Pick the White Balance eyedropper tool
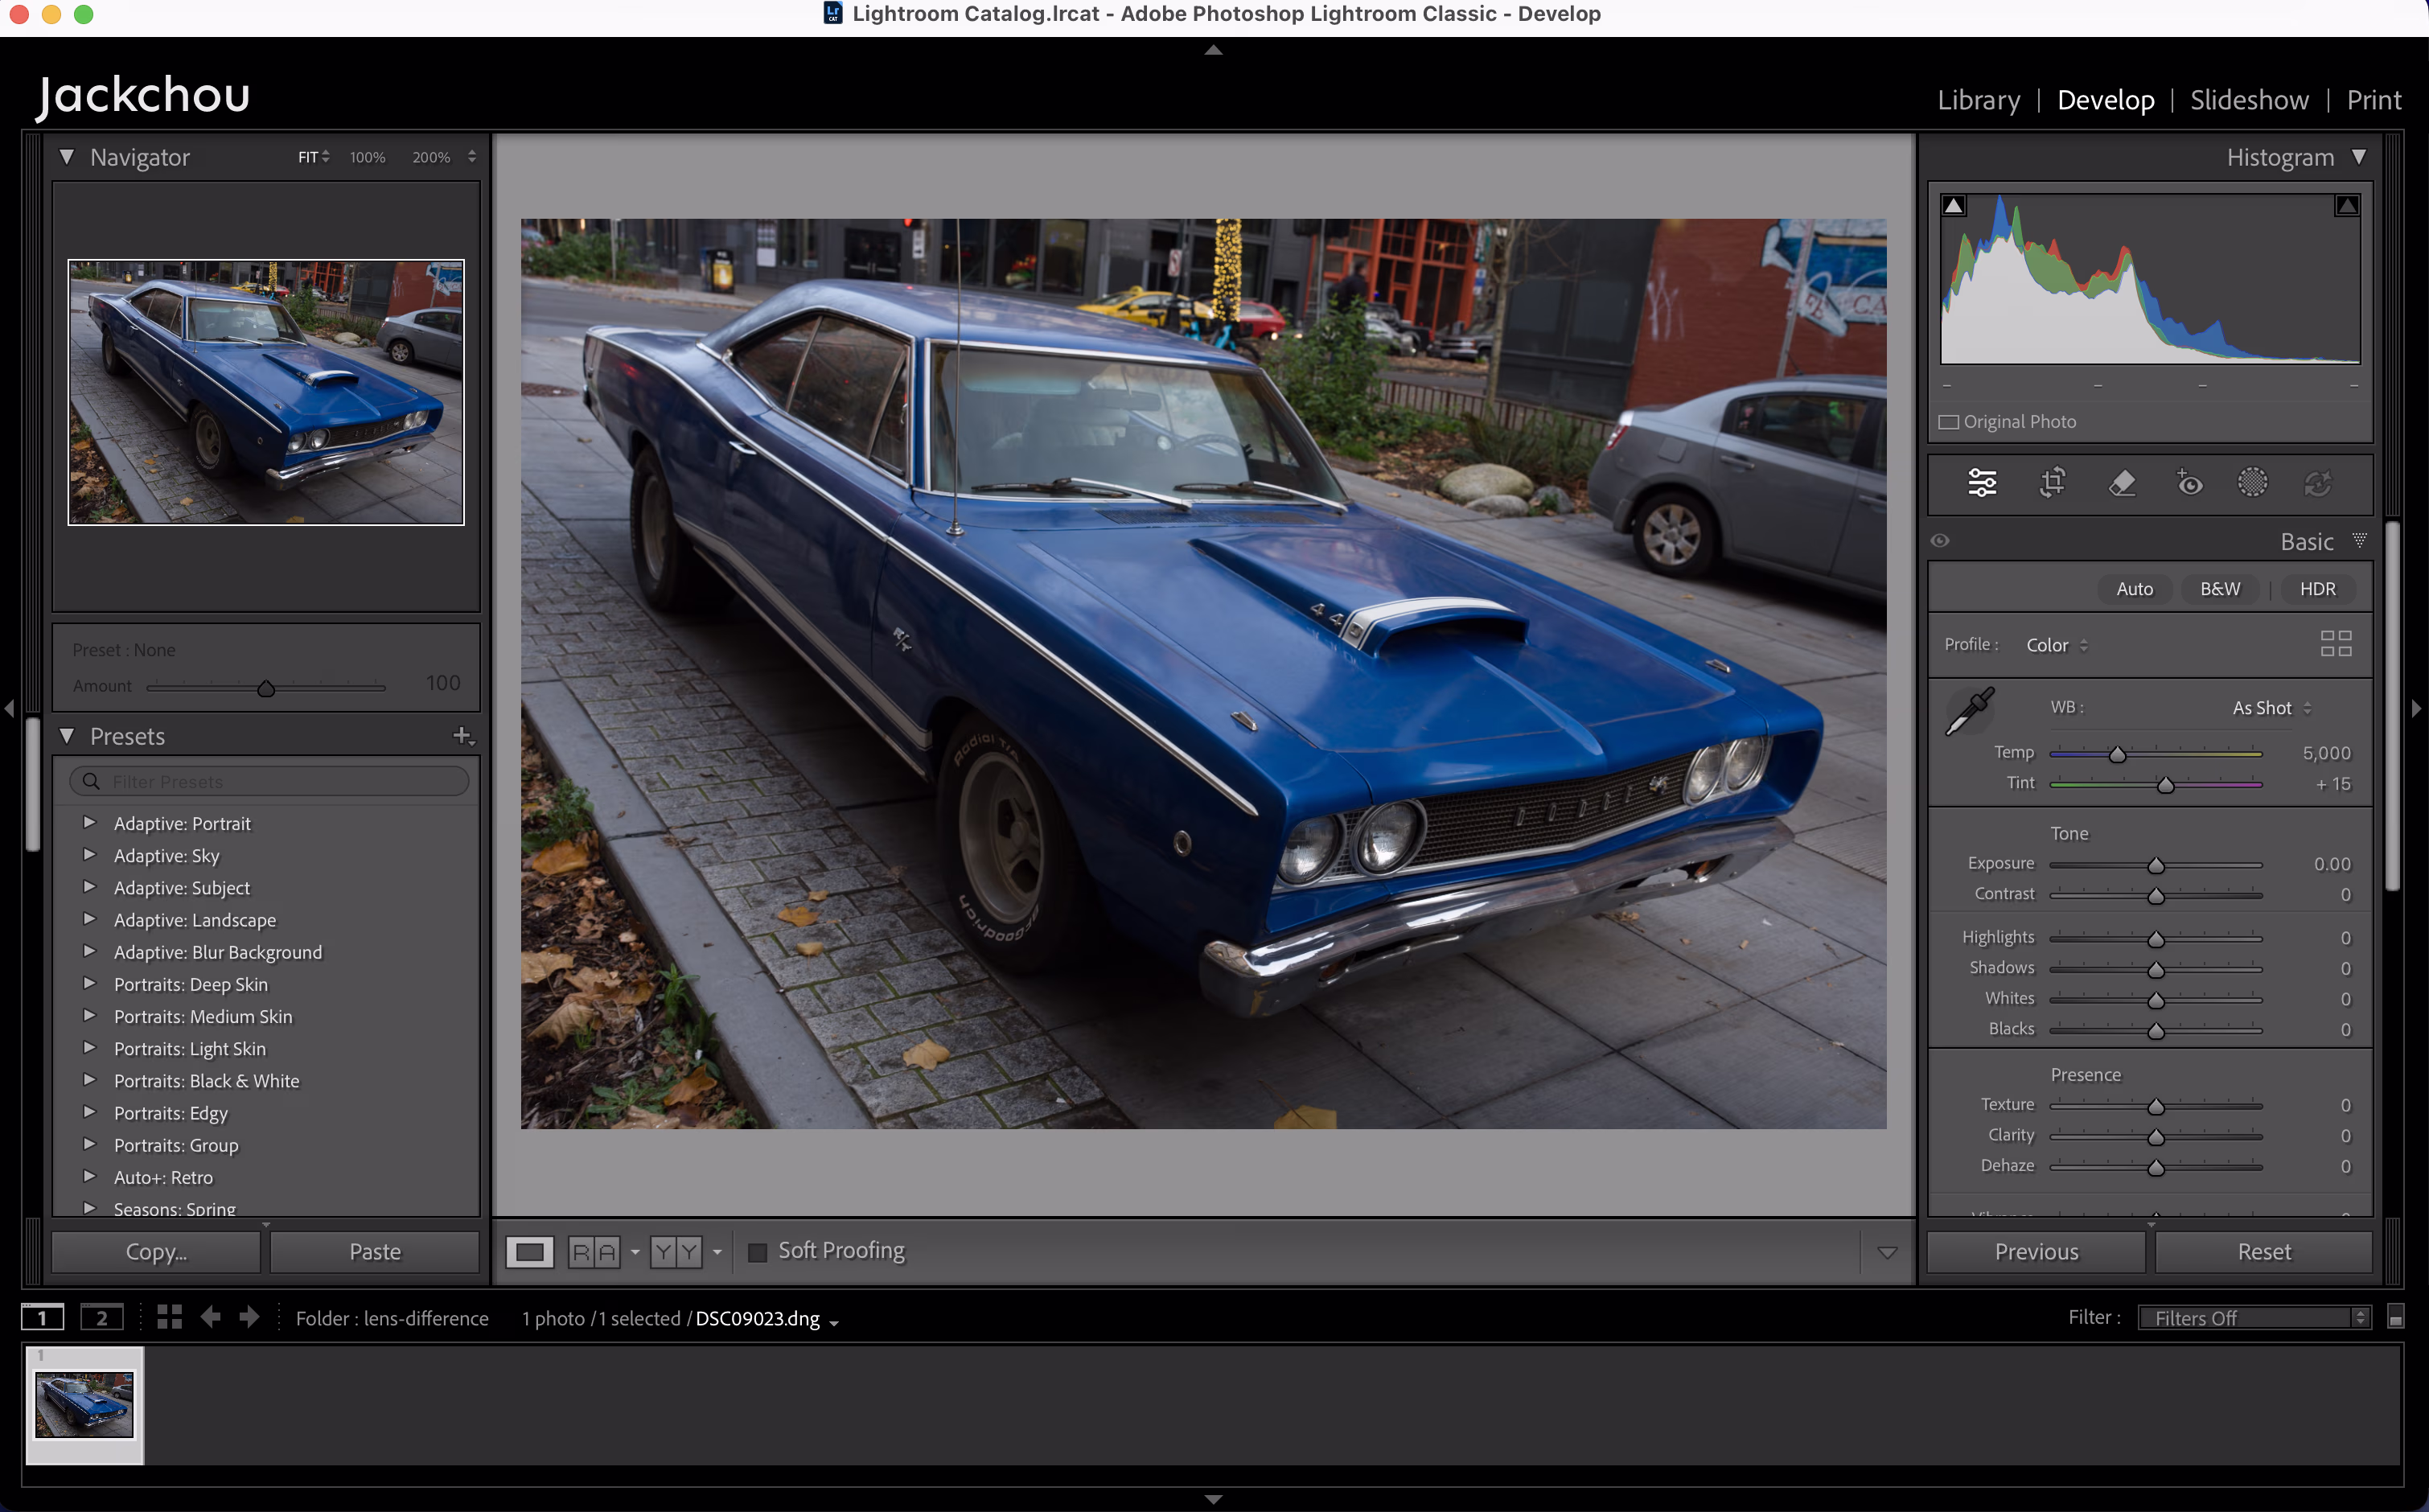 (1969, 711)
